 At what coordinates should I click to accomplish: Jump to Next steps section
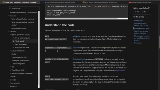click(138, 43)
